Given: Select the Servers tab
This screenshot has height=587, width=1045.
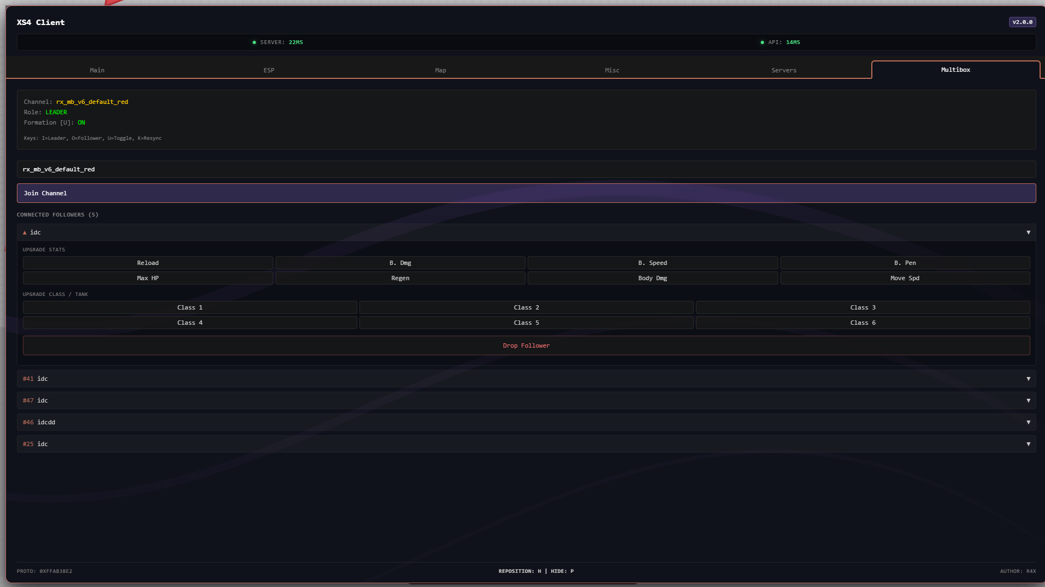Looking at the screenshot, I should pyautogui.click(x=784, y=70).
